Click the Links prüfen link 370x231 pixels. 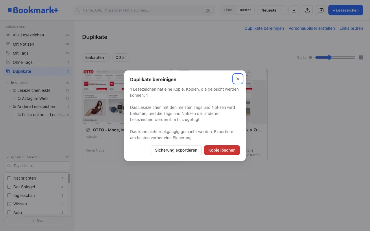tap(351, 28)
